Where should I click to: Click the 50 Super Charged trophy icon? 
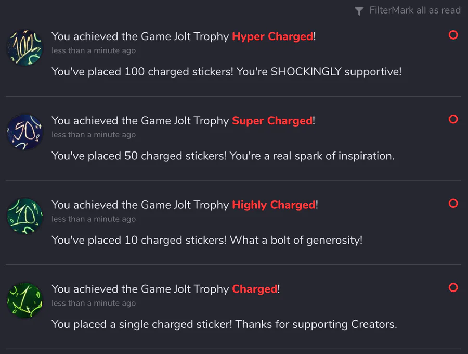click(24, 133)
